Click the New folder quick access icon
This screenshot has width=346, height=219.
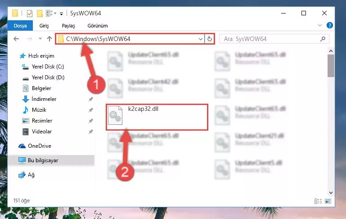[x=40, y=14]
